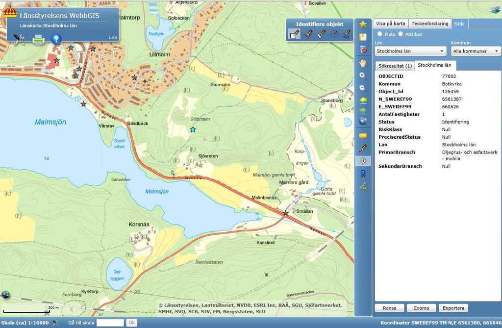The image size is (502, 328).
Task: Click the clear selection trash icon
Action: click(363, 50)
